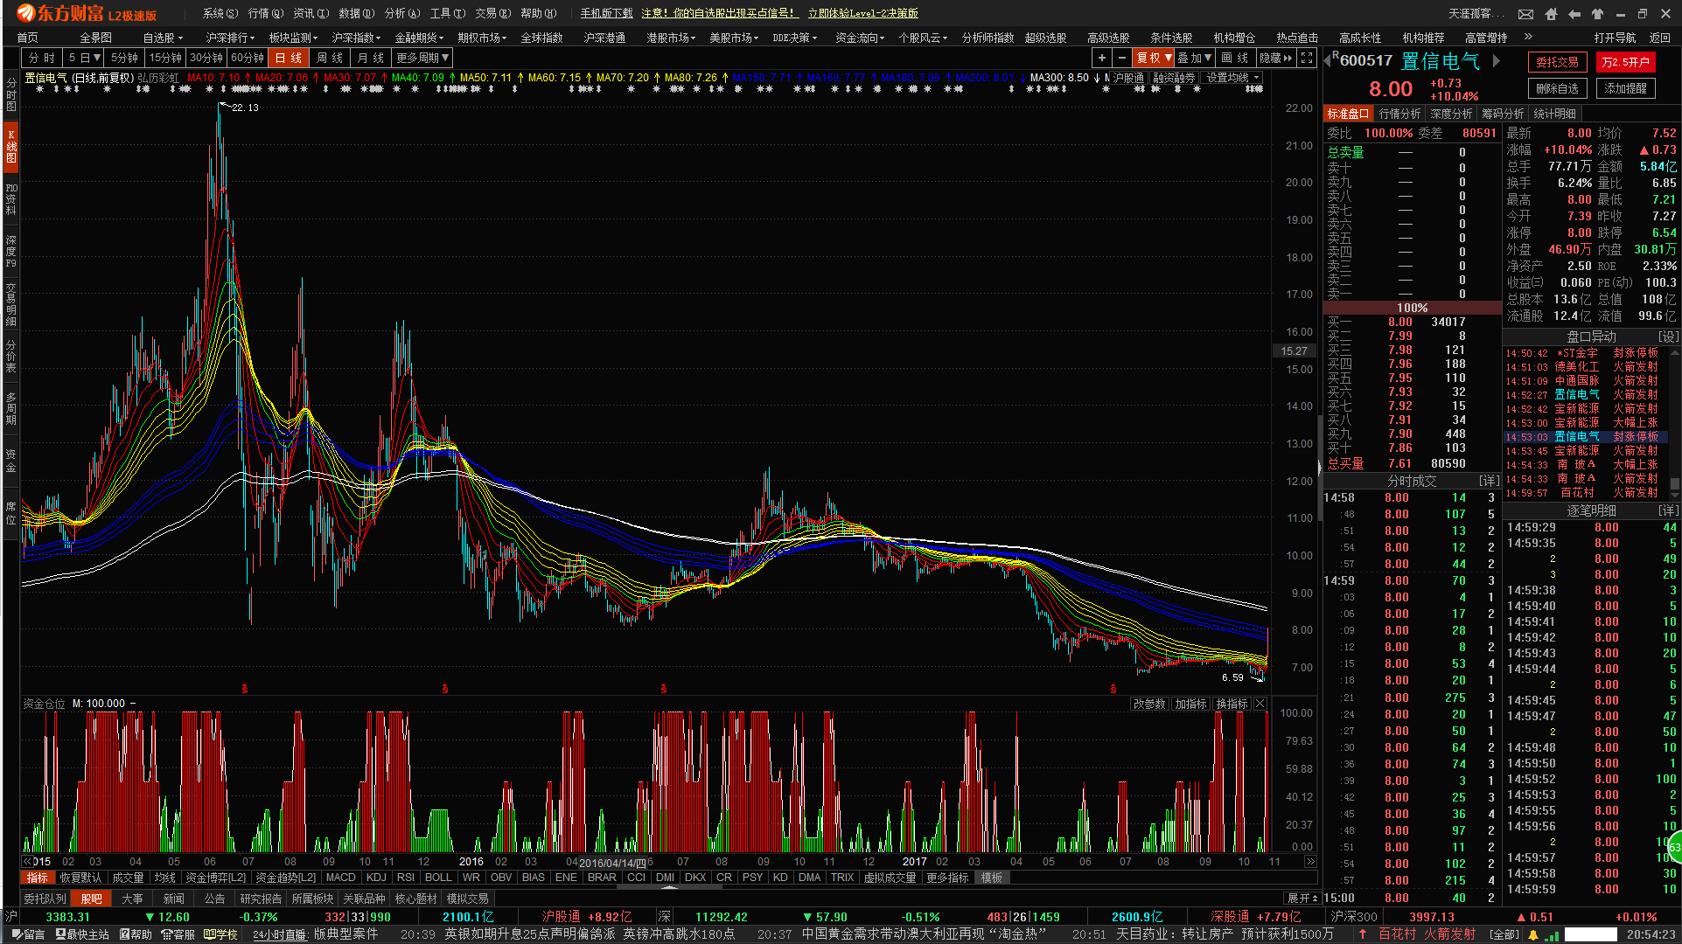This screenshot has height=944, width=1682.
Task: Show more toolbar items via double chevron
Action: [1528, 37]
